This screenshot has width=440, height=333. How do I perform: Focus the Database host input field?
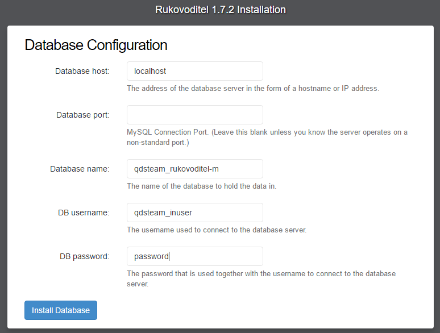[x=195, y=71]
